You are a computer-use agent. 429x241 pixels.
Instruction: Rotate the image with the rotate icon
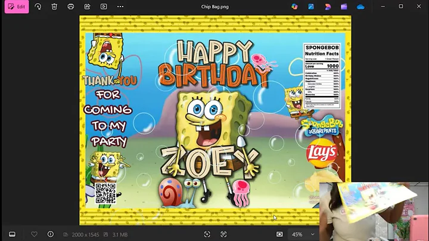point(38,7)
